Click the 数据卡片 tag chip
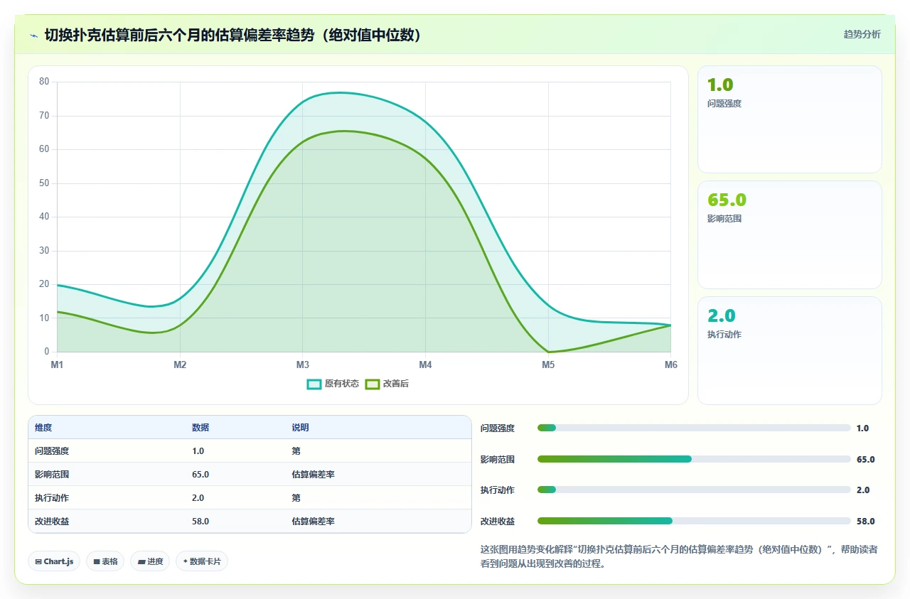 point(202,561)
